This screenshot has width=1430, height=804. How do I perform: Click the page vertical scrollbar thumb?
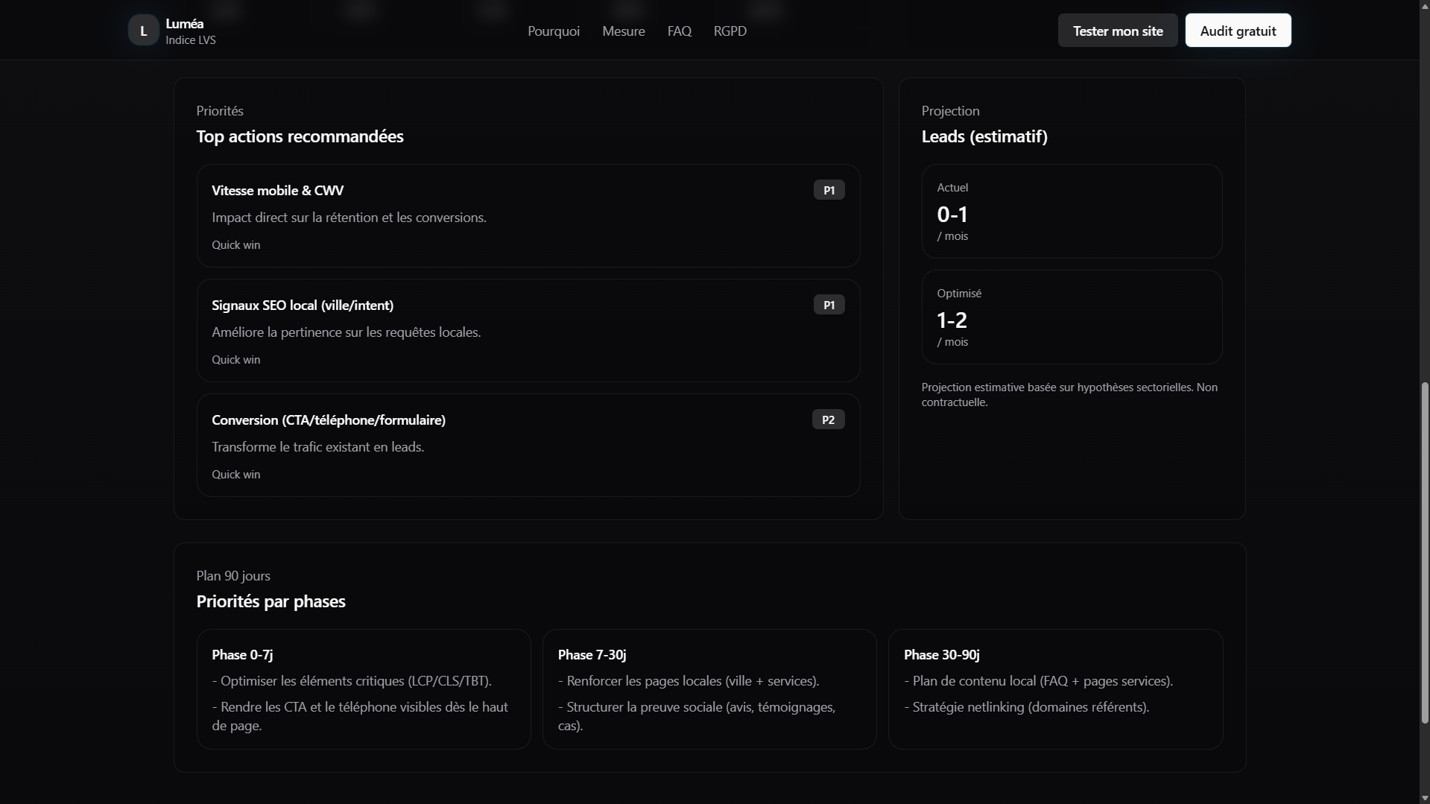(x=1424, y=551)
